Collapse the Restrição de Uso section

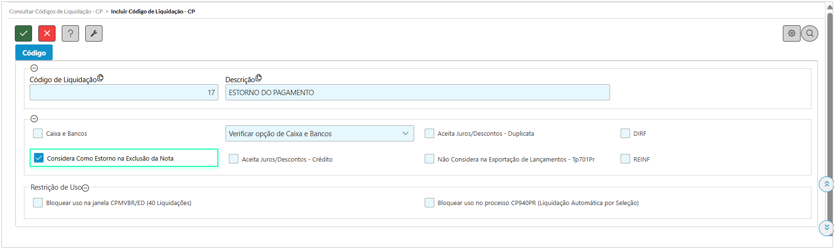(x=86, y=188)
